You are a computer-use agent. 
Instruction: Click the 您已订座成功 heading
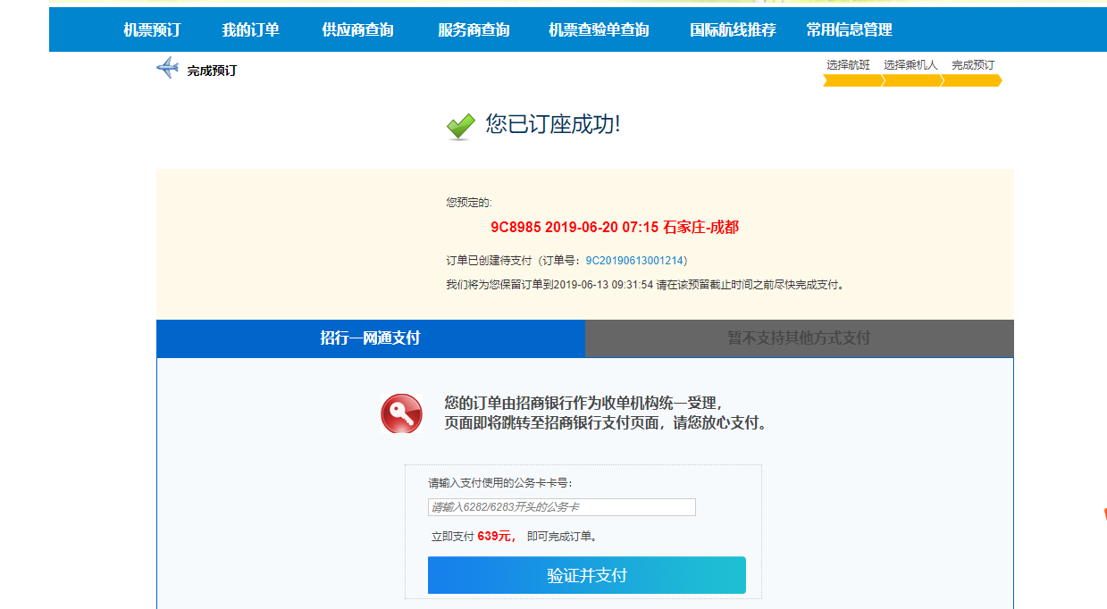(552, 124)
